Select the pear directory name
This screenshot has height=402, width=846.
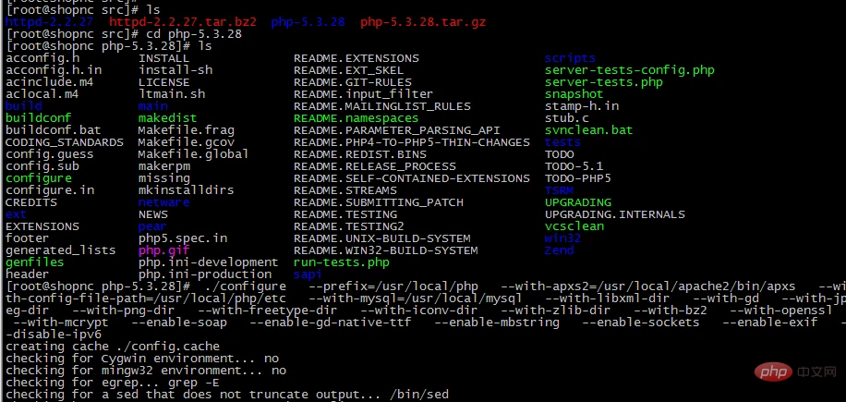[x=152, y=226]
